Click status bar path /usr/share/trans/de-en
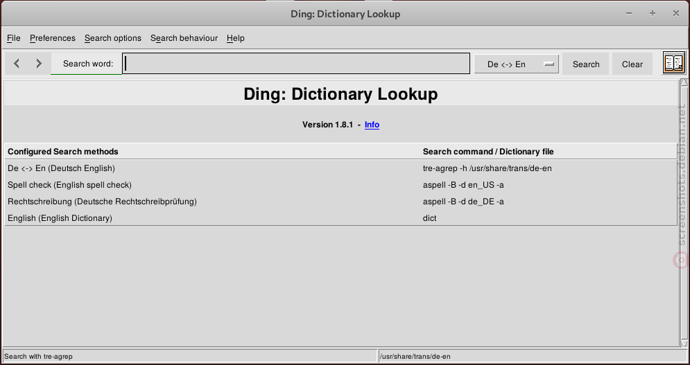690x365 pixels. click(x=415, y=356)
